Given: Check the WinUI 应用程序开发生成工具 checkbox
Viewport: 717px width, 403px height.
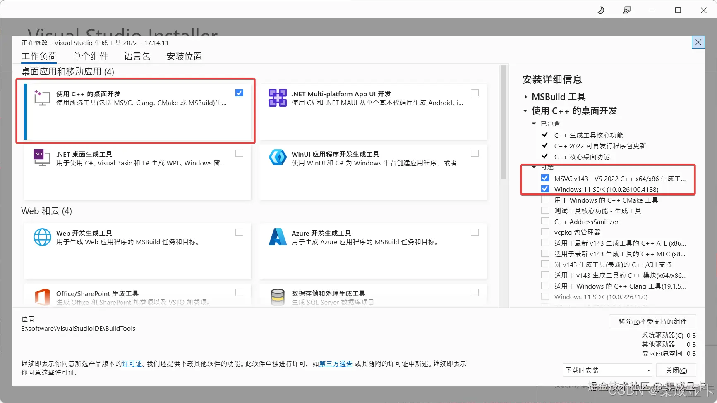Looking at the screenshot, I should (x=475, y=153).
